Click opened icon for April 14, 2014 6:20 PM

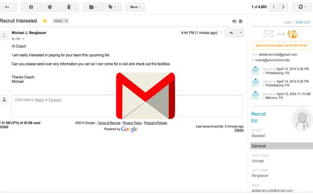(255, 83)
